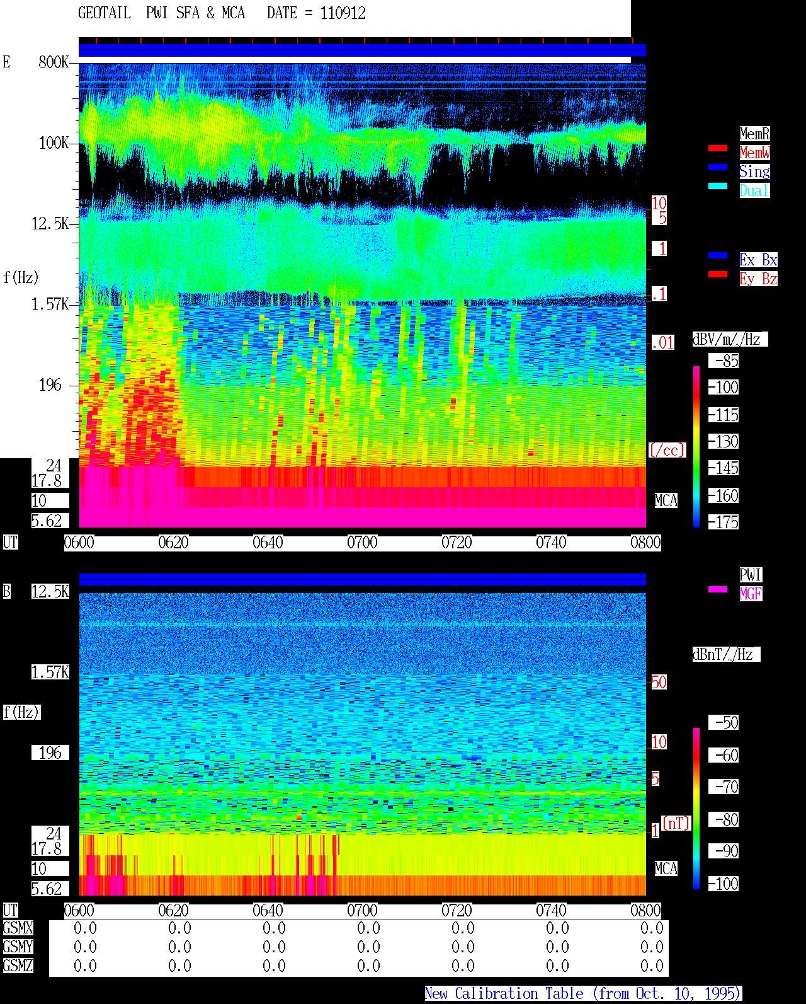The height and width of the screenshot is (1004, 806).
Task: Select the PWI legend label
Action: 751,575
